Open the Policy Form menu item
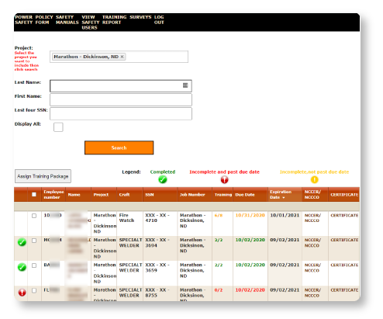 (44, 19)
